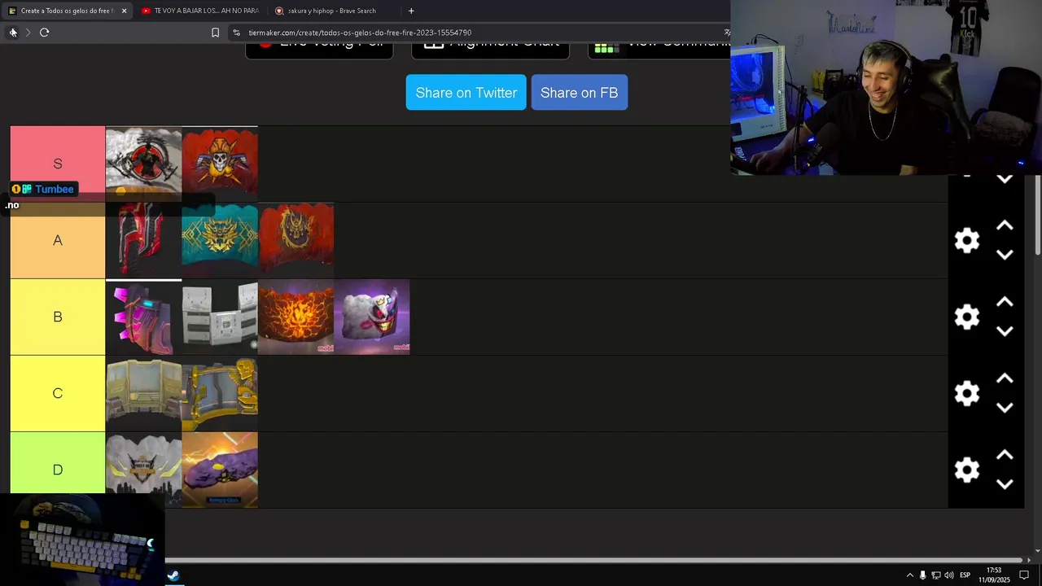Open settings gear for tier D

[967, 470]
